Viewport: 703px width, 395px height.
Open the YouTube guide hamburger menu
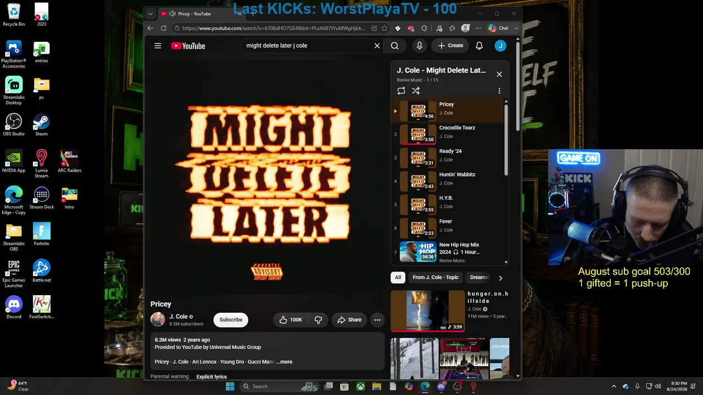point(158,46)
